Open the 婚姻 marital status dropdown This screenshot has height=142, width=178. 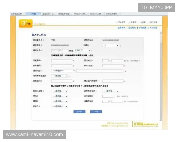[60, 101]
